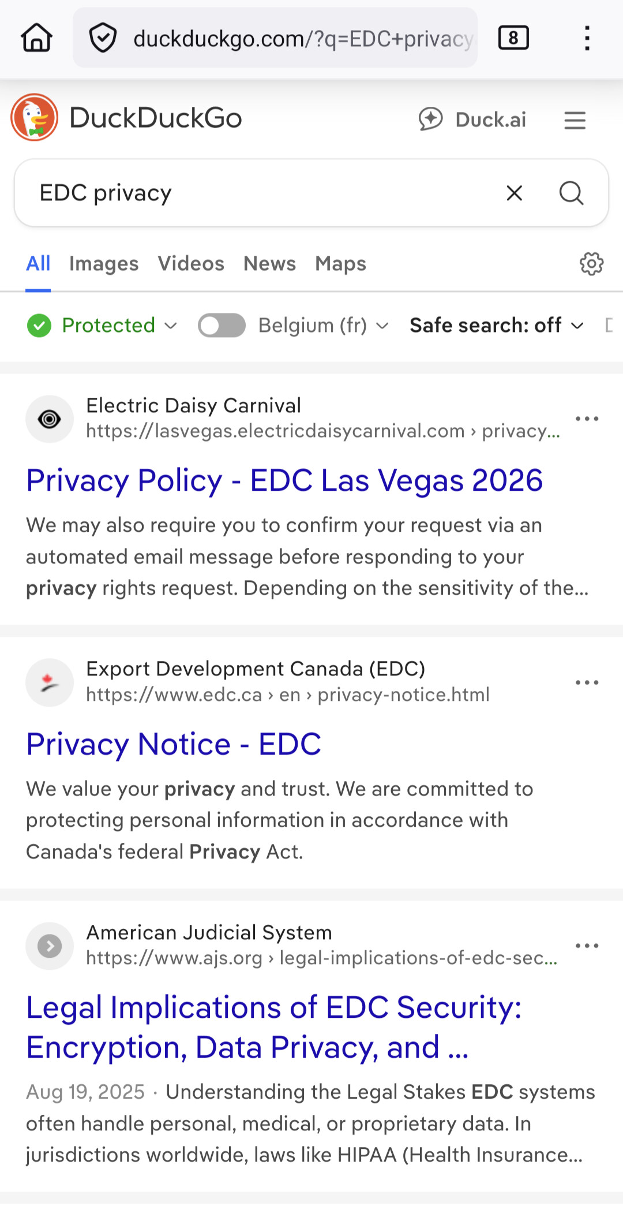Open more options for Electric Daisy Carnival result
Viewport: 623px width, 1217px height.
(587, 419)
